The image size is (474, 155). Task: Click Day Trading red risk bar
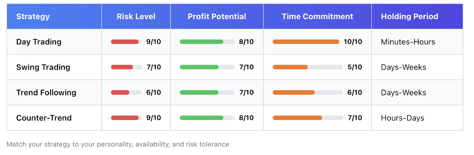[125, 42]
